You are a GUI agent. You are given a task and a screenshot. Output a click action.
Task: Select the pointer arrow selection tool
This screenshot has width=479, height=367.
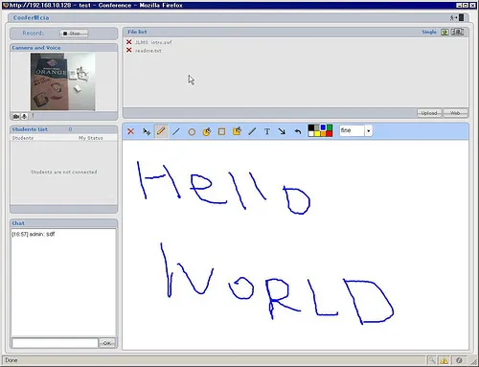click(x=147, y=131)
